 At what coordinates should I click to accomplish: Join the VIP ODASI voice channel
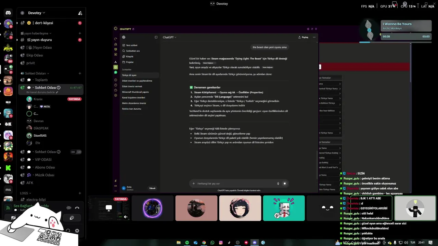51,160
